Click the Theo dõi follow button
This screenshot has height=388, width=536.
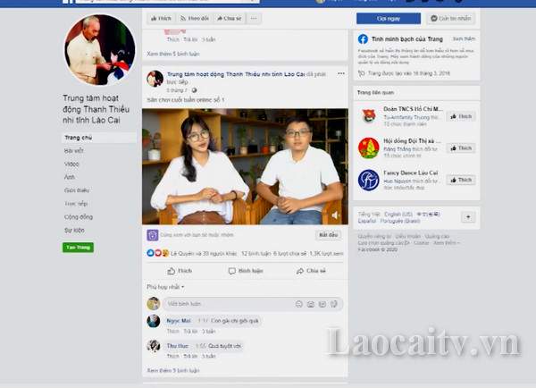click(195, 19)
